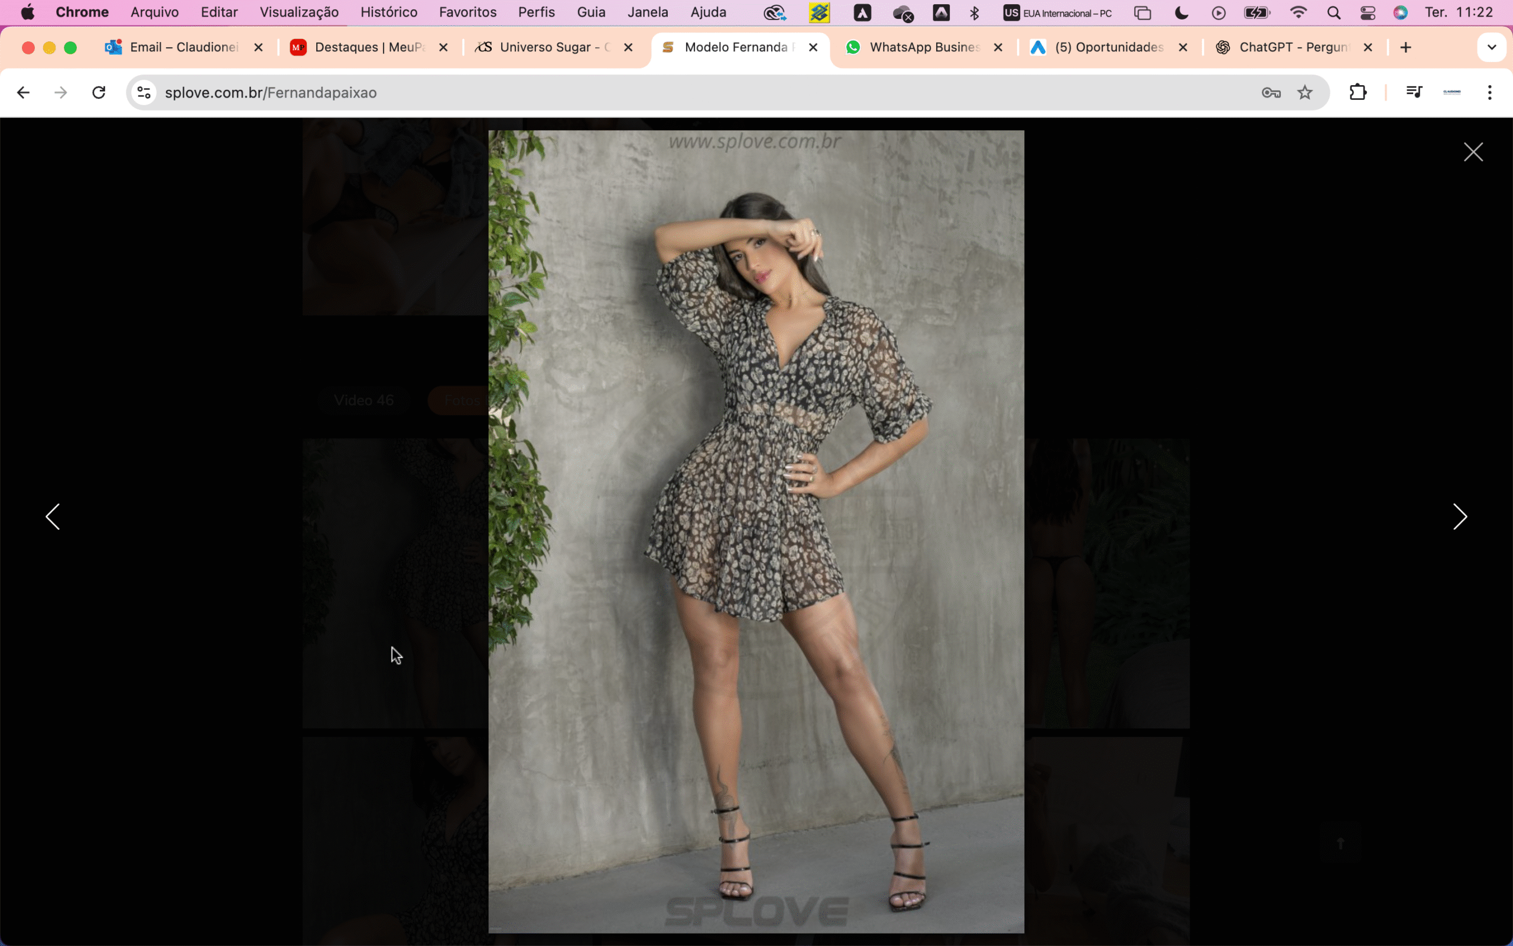Expand the tab search dropdown
Viewport: 1513px width, 946px height.
click(1491, 47)
